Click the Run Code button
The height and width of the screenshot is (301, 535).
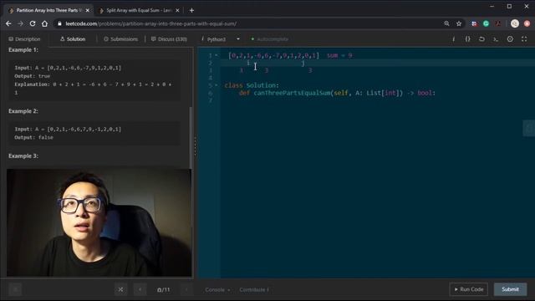469,289
